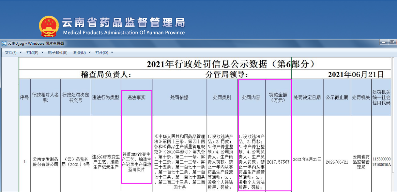This screenshot has height=192, width=397.
Task: Click the 序号 column header
Action: coord(24,98)
